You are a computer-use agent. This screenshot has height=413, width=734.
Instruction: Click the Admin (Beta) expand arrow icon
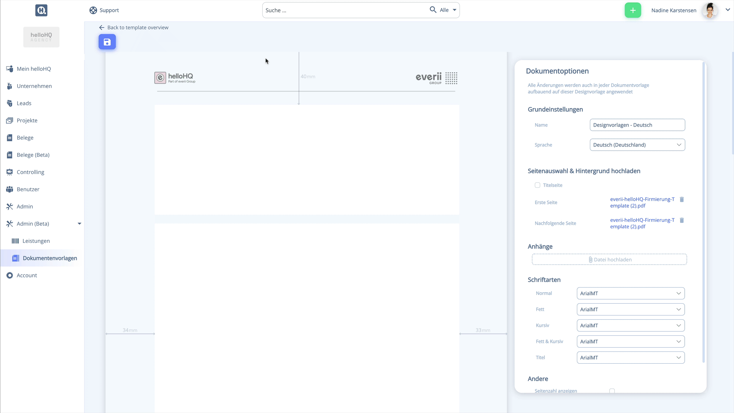tap(79, 223)
